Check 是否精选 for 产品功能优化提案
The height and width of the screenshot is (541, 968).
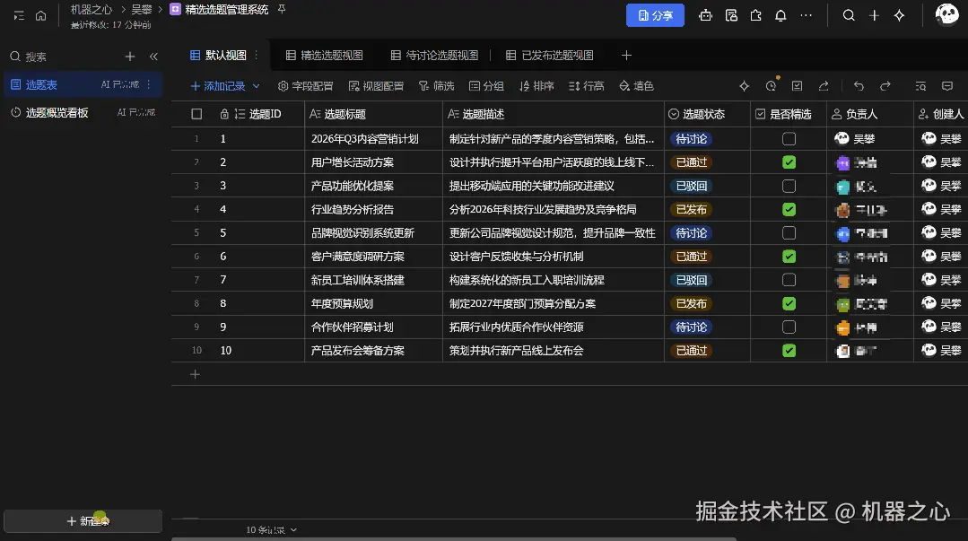point(789,186)
